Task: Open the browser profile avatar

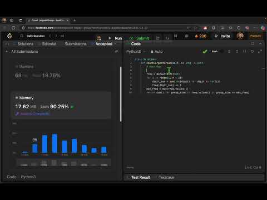Action: tap(4, 20)
